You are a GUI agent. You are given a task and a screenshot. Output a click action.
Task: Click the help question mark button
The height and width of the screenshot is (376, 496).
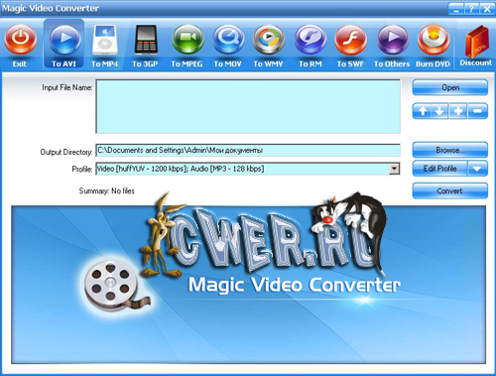[471, 9]
